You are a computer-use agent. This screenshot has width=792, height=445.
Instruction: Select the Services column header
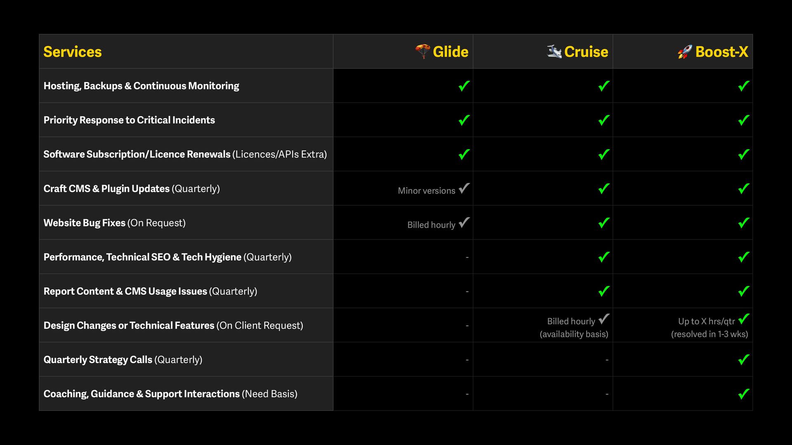[x=73, y=52]
